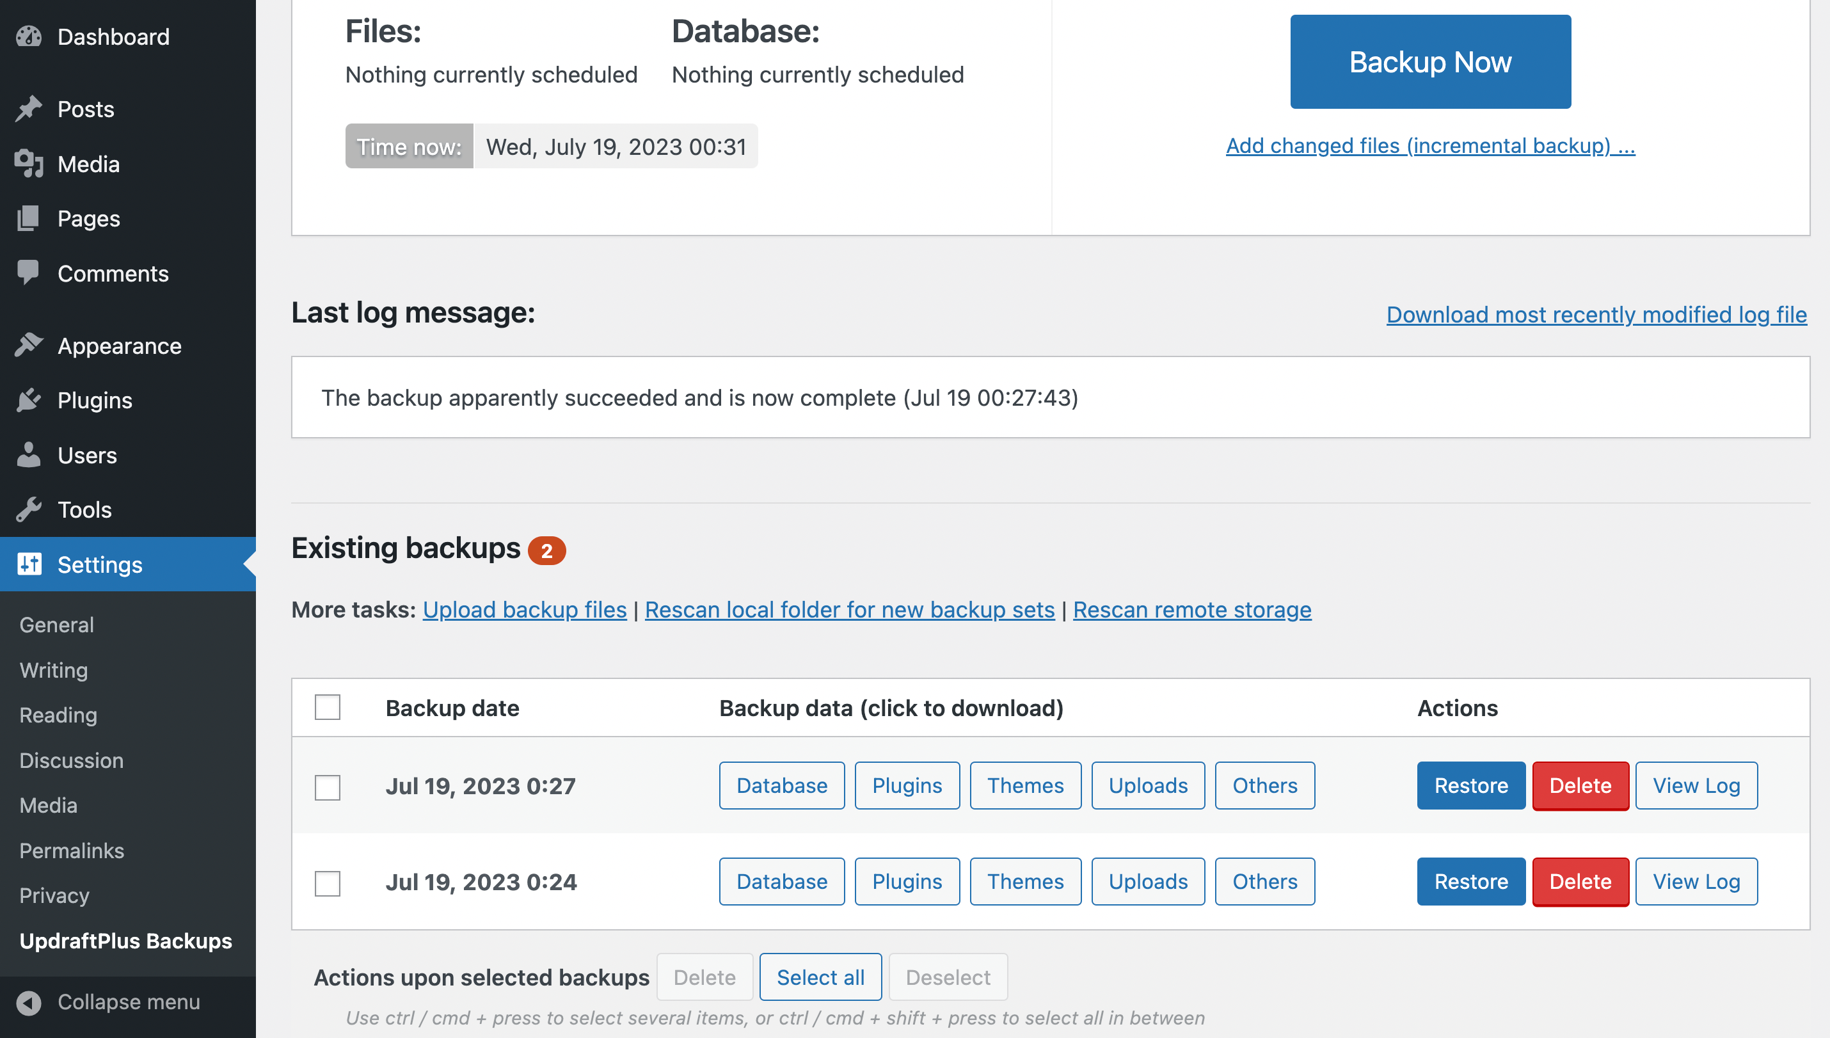Open the Dashboard icon in the sidebar
The height and width of the screenshot is (1038, 1830).
tap(29, 36)
